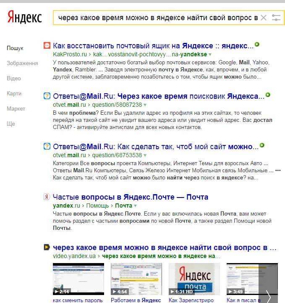285x303 pixels.
Task: Click the video play favicon icon
Action: 47,247
